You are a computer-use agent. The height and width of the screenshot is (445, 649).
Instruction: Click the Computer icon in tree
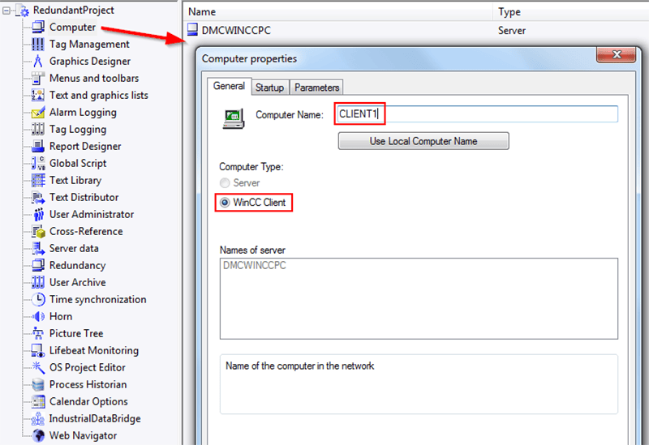coord(38,27)
